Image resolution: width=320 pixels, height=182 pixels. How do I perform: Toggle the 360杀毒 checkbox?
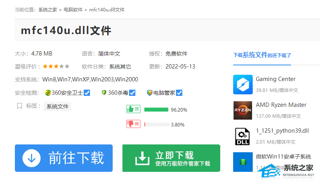click(132, 93)
